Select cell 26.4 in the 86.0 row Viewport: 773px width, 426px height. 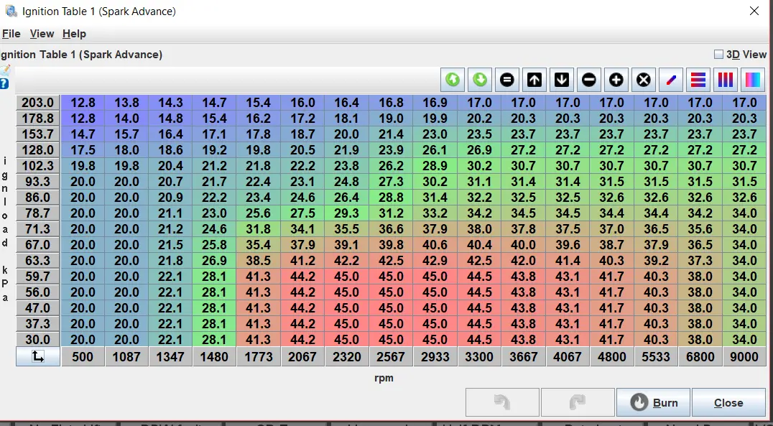coord(347,198)
